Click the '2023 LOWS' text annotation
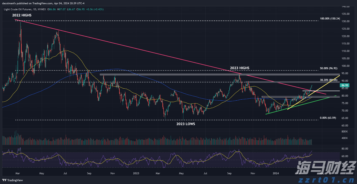Image resolution: width=357 pixels, height=184 pixels. (185, 123)
